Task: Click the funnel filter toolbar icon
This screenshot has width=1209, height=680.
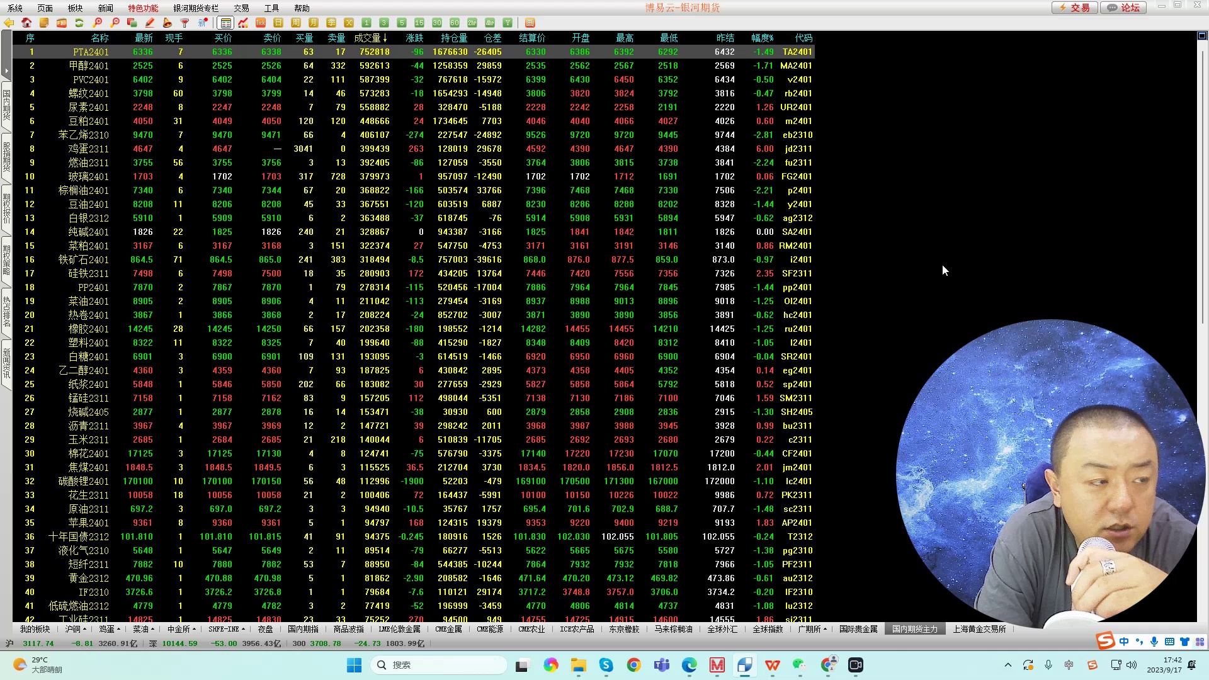Action: (x=185, y=23)
